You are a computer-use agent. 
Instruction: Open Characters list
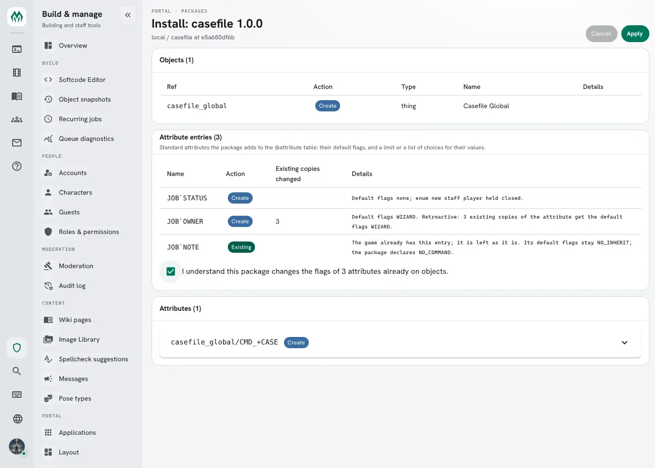88,192
